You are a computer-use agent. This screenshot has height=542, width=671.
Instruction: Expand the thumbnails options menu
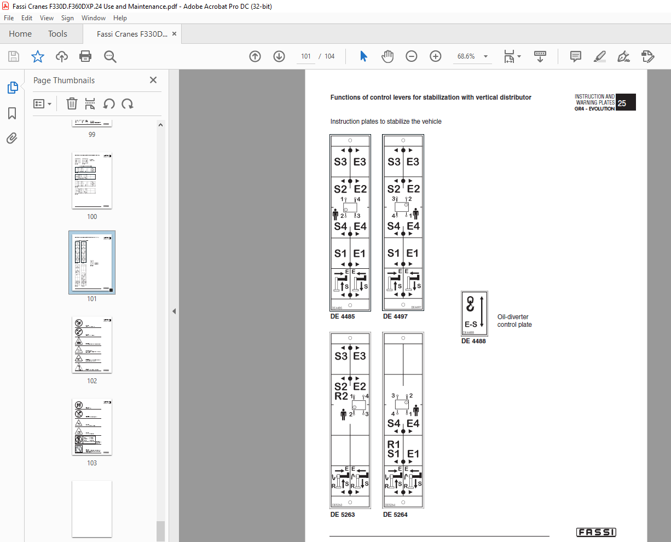pos(42,103)
